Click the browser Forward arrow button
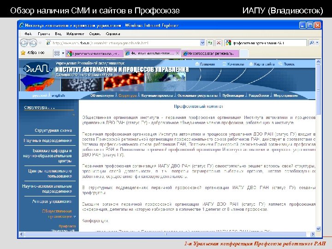Viewport: 332px width, 249px height. [x=33, y=43]
